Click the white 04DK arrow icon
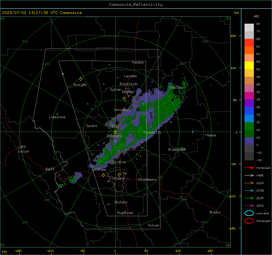 tap(249, 176)
